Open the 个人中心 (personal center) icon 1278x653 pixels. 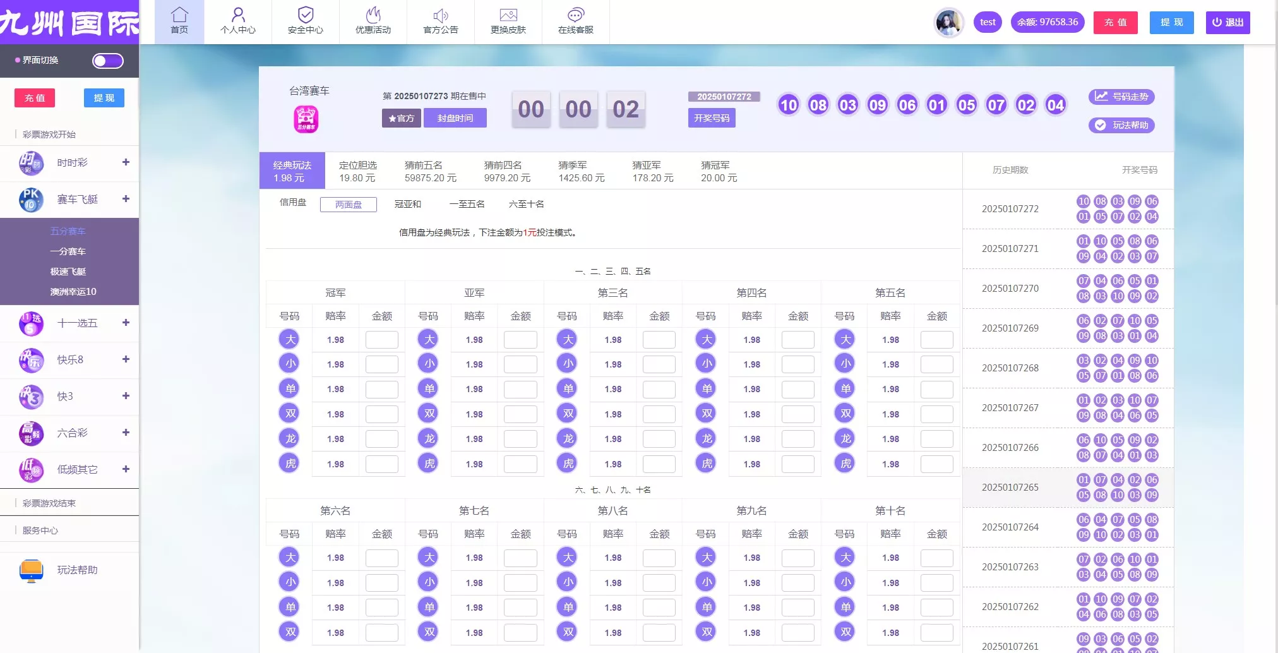(x=238, y=21)
